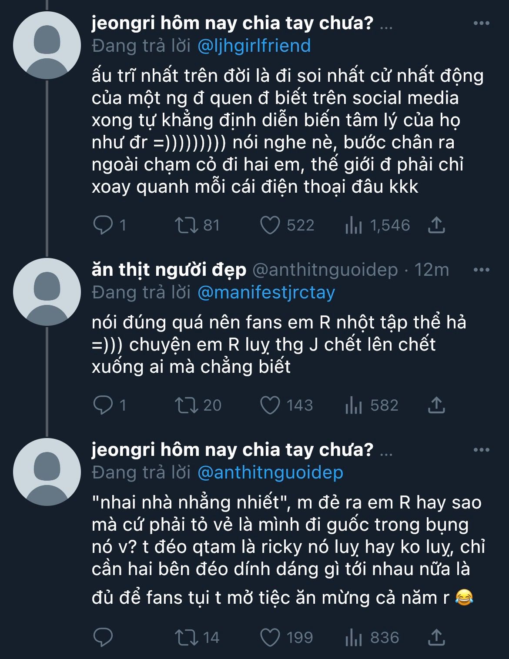The height and width of the screenshot is (659, 509).
Task: Retweet the first tweet with 81 retweets
Action: pos(186,225)
